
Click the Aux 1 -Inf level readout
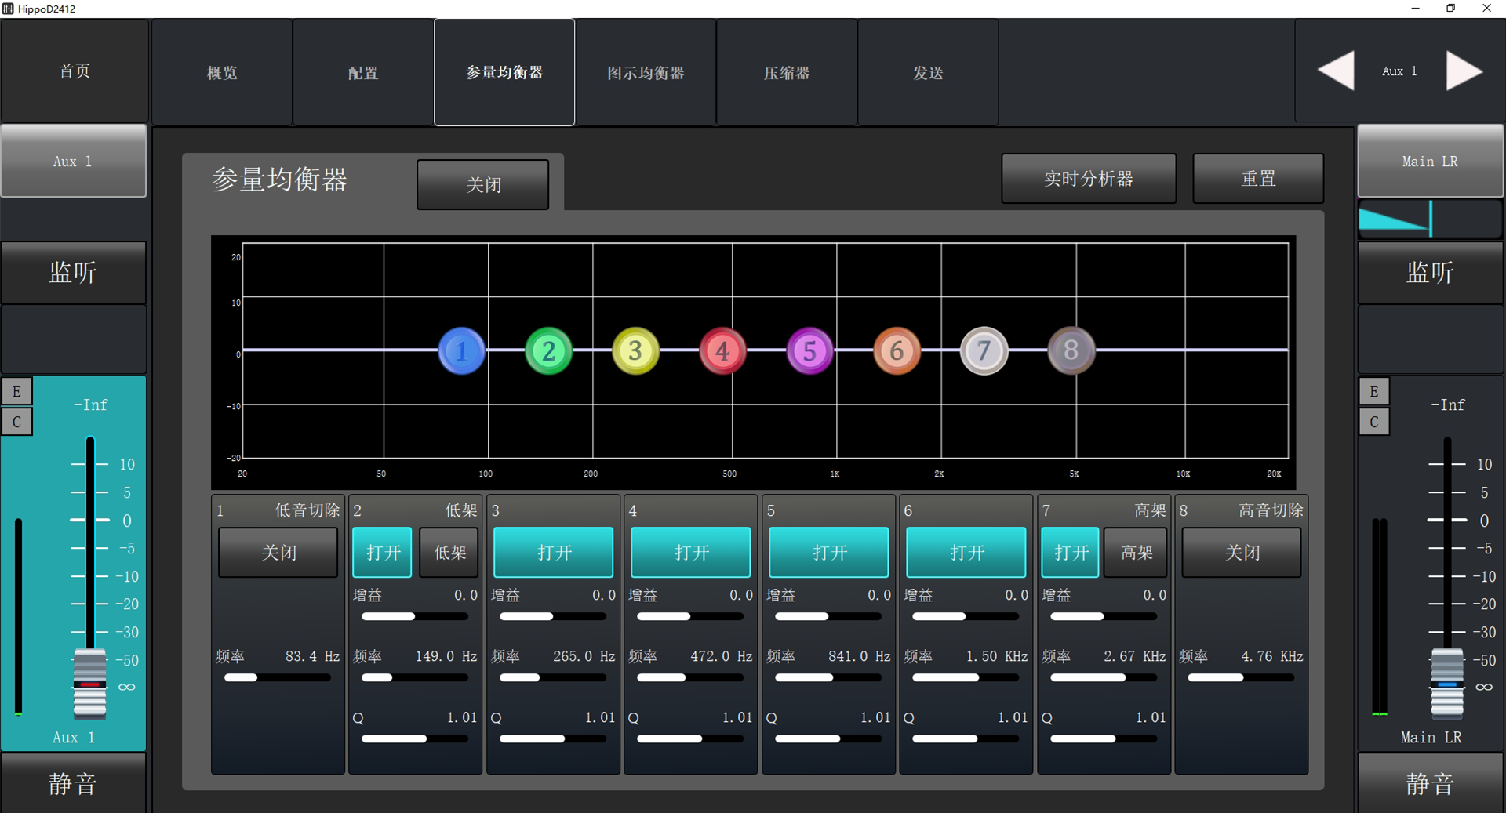[x=90, y=405]
